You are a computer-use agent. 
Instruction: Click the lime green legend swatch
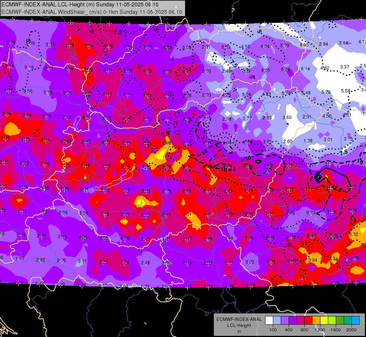[x=332, y=321]
